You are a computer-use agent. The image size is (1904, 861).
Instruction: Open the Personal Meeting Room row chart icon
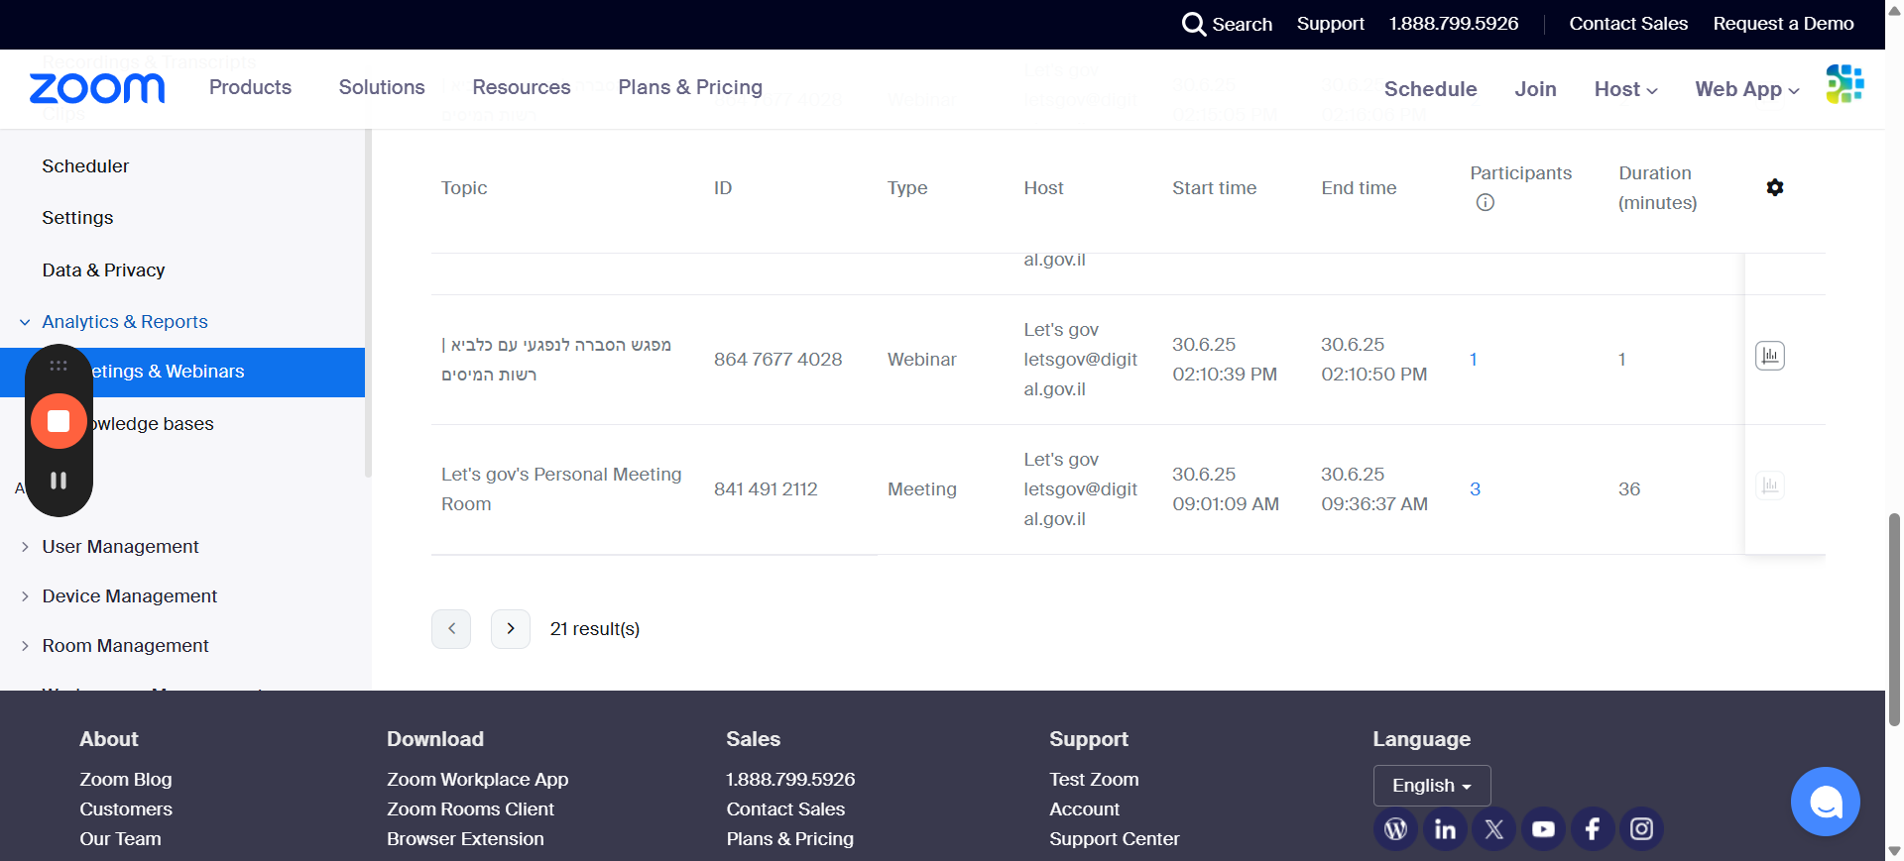click(1770, 485)
